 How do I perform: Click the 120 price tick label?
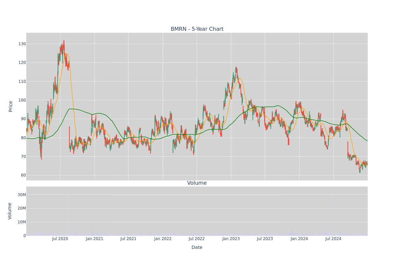click(x=22, y=63)
